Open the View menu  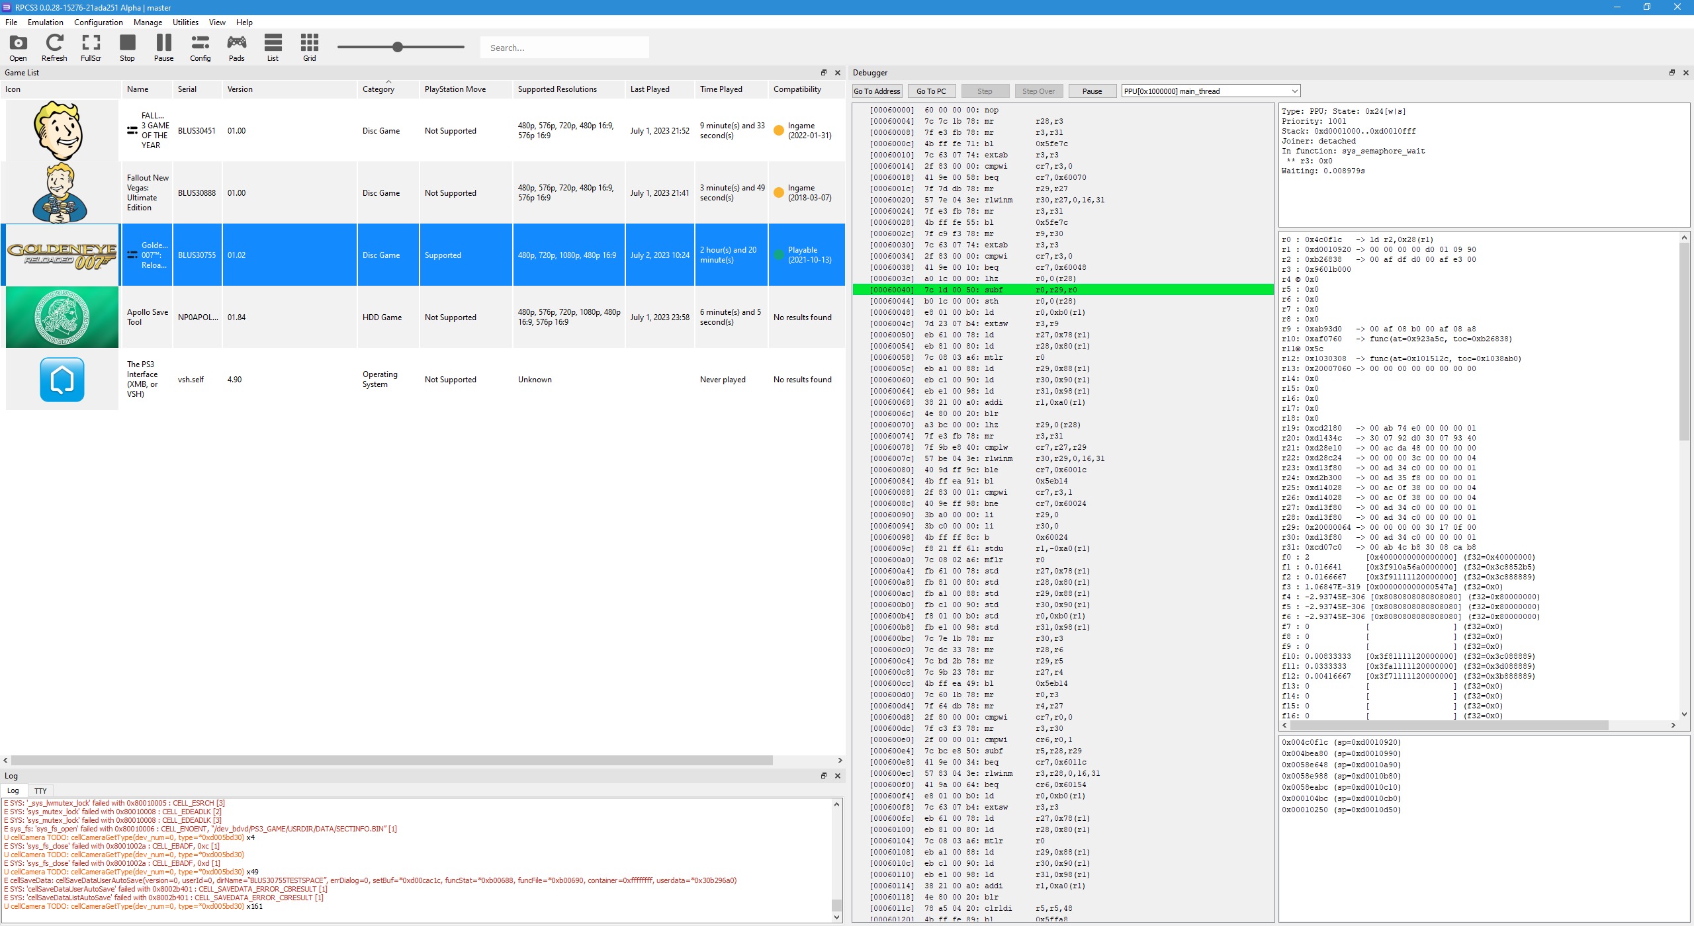217,22
